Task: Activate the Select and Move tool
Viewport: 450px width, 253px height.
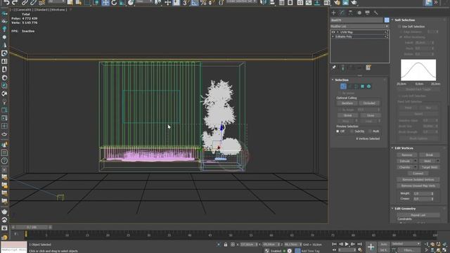Action: 105,3
